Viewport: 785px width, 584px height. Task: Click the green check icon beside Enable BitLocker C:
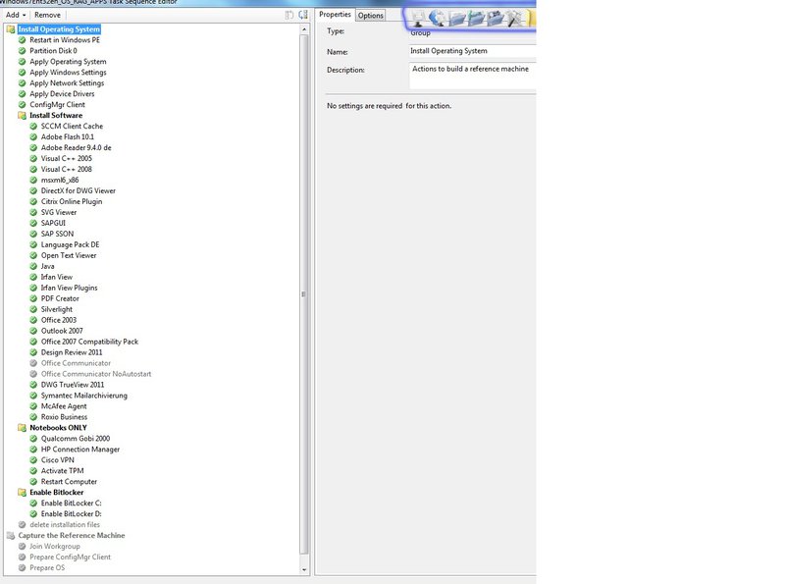click(x=33, y=503)
